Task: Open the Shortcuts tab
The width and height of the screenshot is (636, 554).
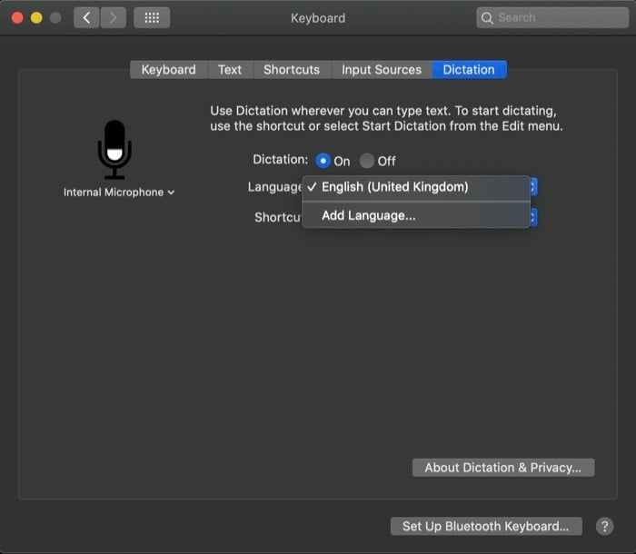Action: click(x=292, y=70)
